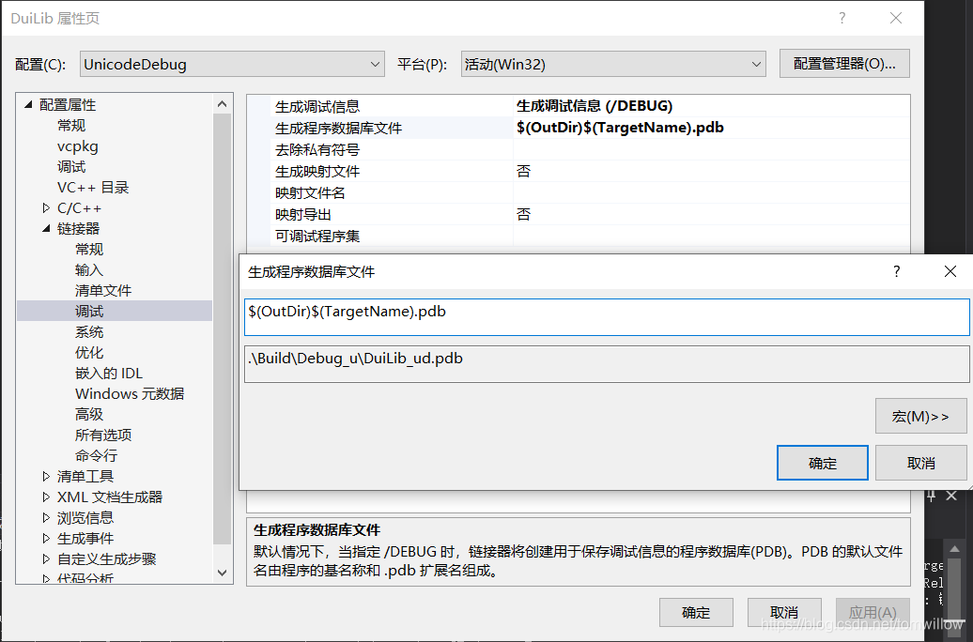Click 确定 in 生成程序数据库文件 dialog

click(x=822, y=463)
